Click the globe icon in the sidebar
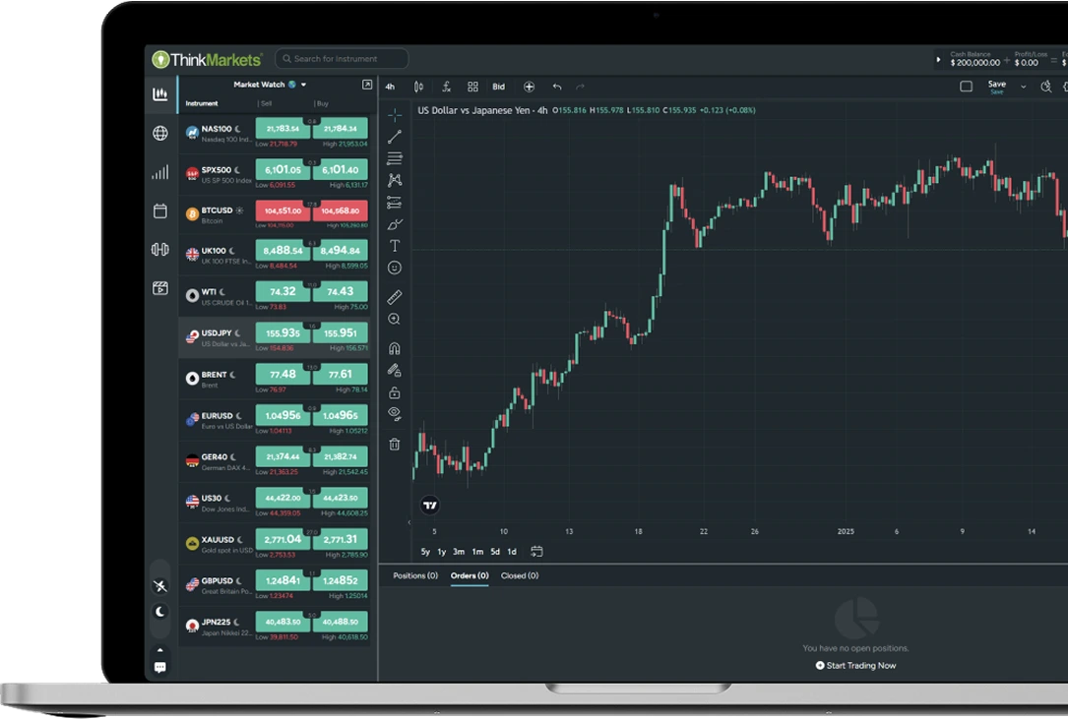 pyautogui.click(x=160, y=134)
